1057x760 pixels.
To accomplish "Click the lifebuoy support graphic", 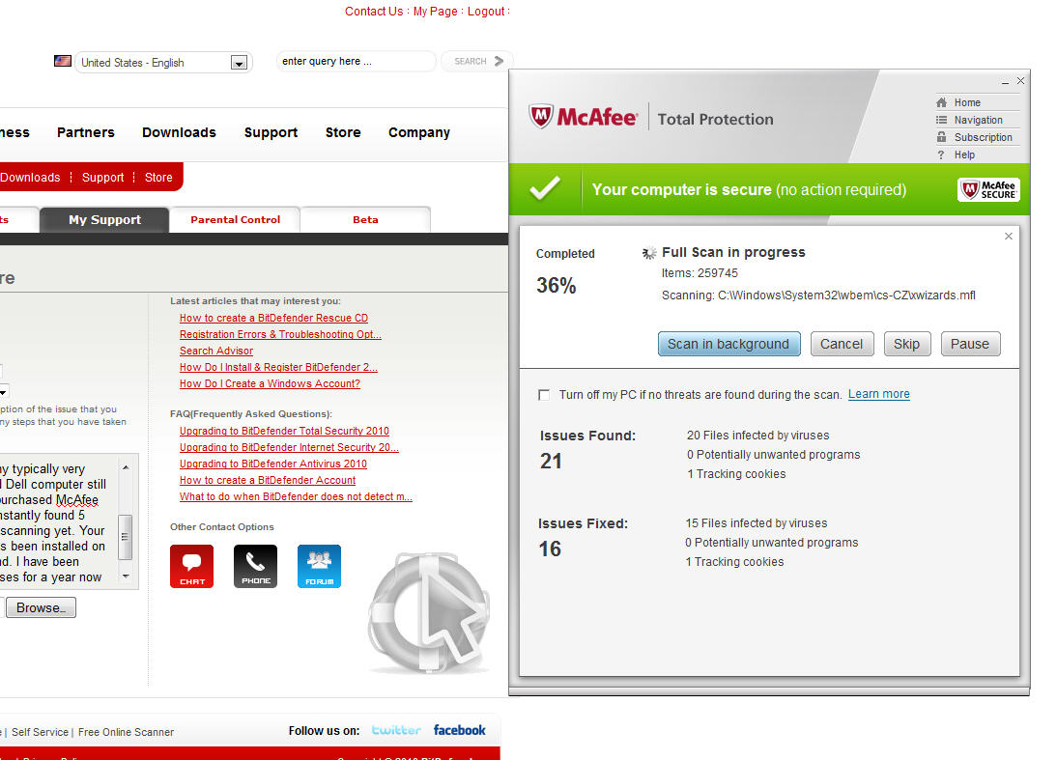I will click(429, 612).
